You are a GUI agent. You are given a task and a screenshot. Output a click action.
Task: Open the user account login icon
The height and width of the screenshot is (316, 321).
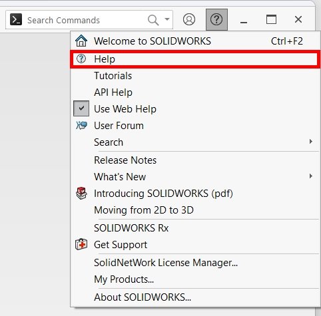click(x=189, y=19)
